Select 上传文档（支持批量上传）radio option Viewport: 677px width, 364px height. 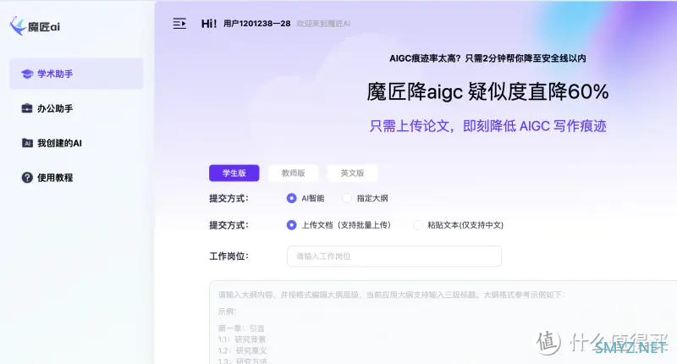point(291,225)
